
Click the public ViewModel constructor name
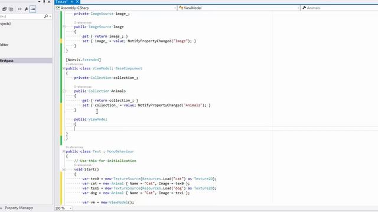[x=97, y=119]
